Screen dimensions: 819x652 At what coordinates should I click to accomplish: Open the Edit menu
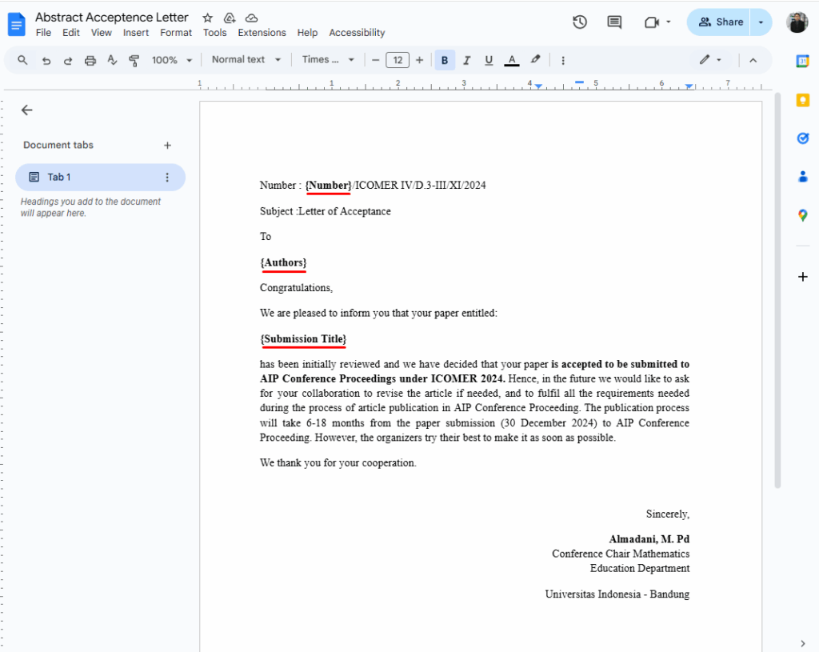click(x=70, y=32)
